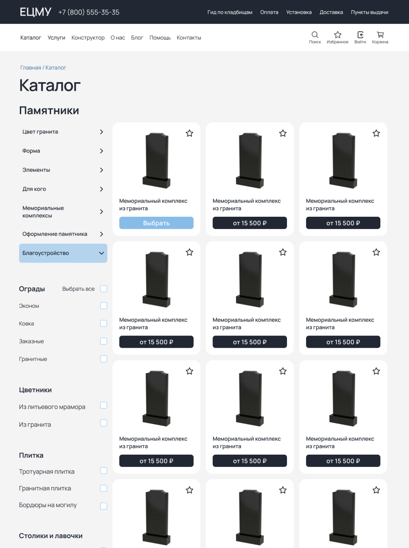Star the left card in bottom row
The image size is (409, 548).
click(x=189, y=490)
